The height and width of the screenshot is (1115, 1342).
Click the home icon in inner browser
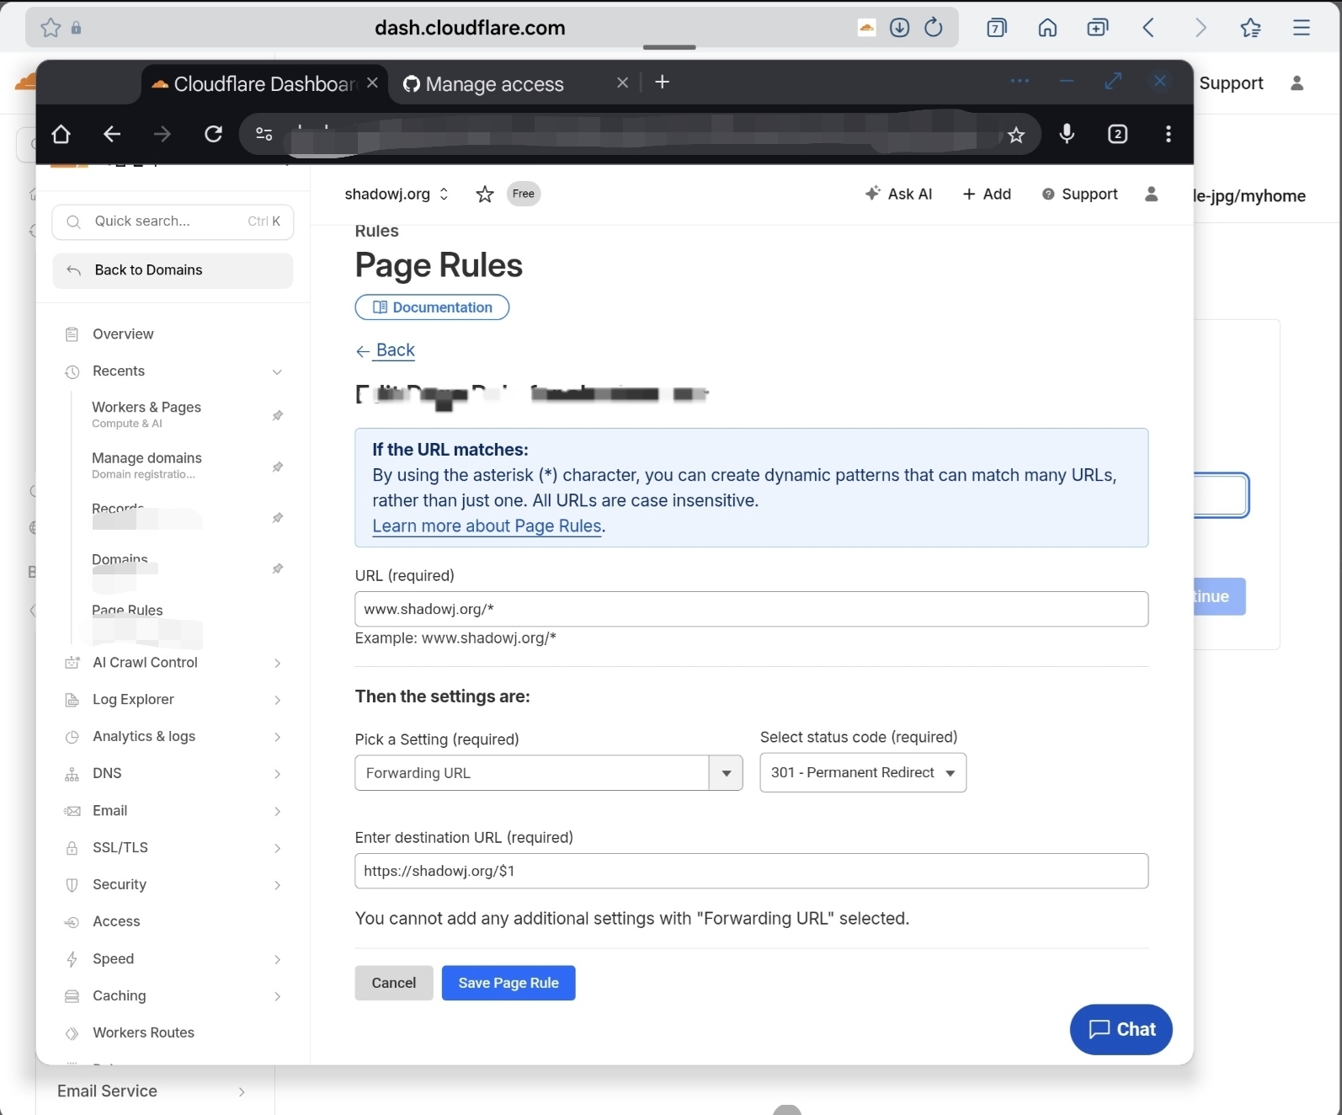click(61, 134)
